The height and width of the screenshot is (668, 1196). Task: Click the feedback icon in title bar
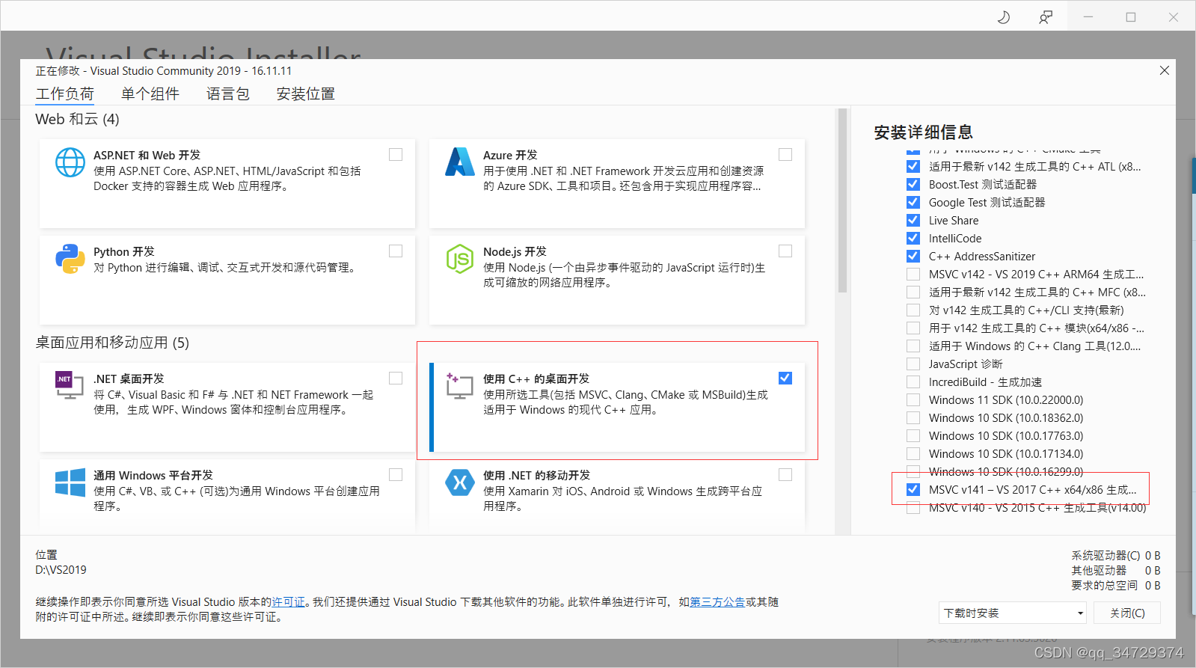(1046, 16)
